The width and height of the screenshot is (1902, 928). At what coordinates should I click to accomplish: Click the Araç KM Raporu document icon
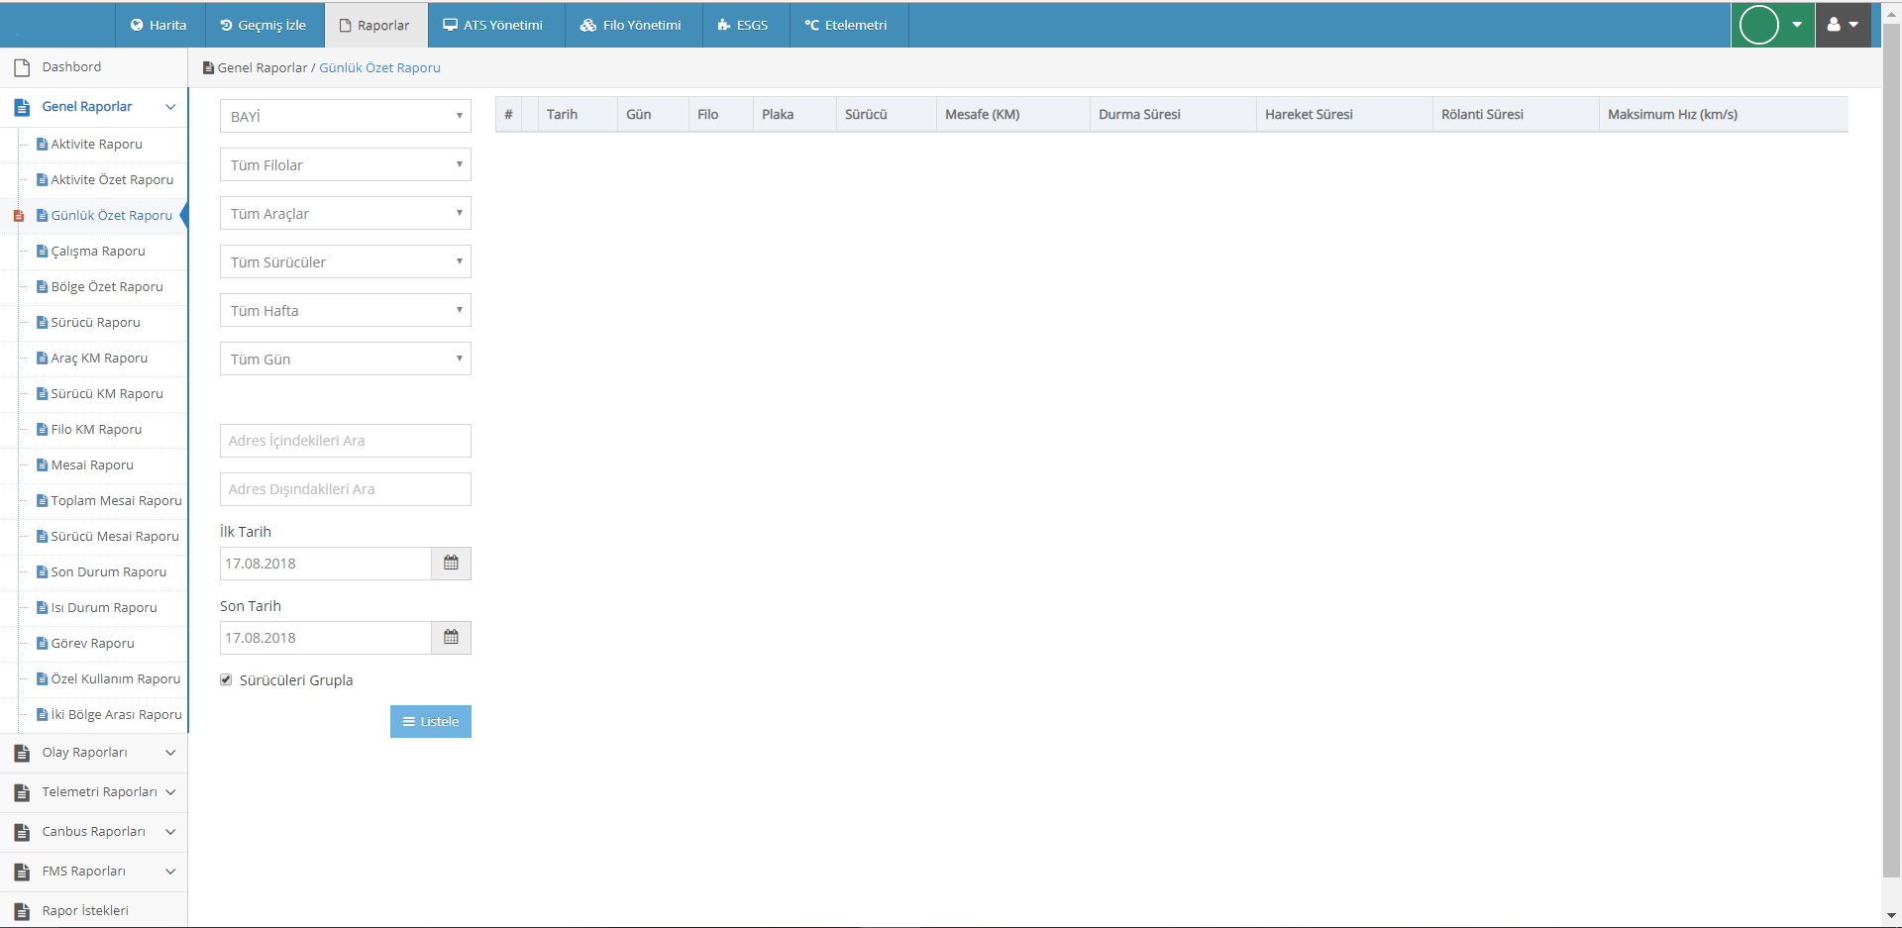coord(42,358)
